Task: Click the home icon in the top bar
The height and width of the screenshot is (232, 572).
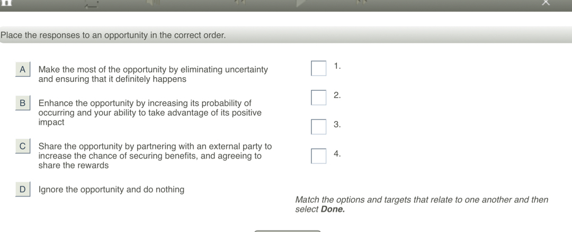Action: pos(7,2)
